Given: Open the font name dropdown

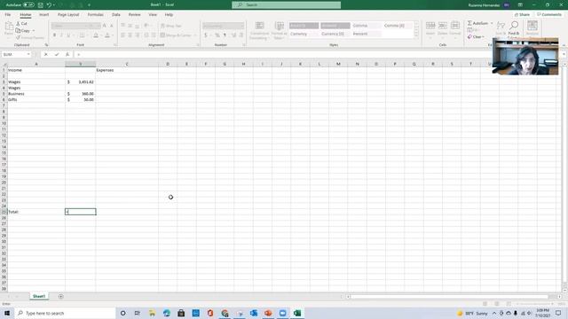Looking at the screenshot, I should (86, 26).
